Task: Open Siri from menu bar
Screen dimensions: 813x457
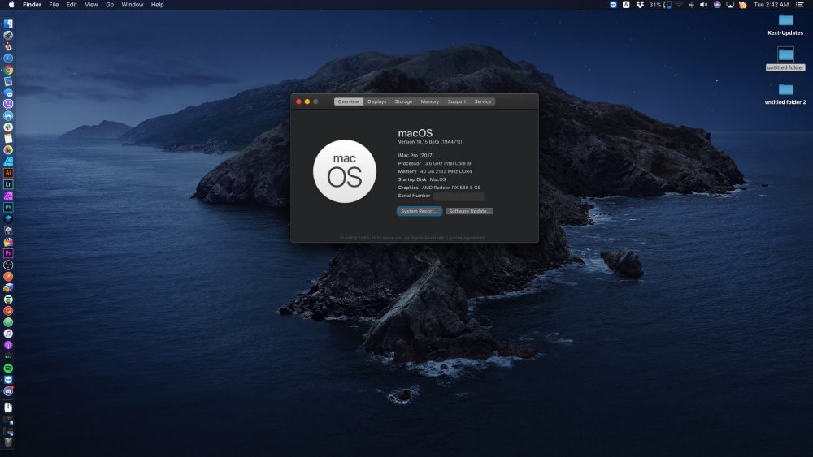Action: 717,5
